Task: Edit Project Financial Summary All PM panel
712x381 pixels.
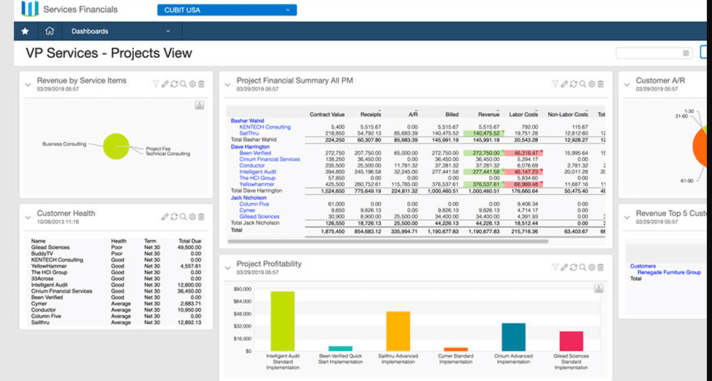Action: tap(564, 84)
